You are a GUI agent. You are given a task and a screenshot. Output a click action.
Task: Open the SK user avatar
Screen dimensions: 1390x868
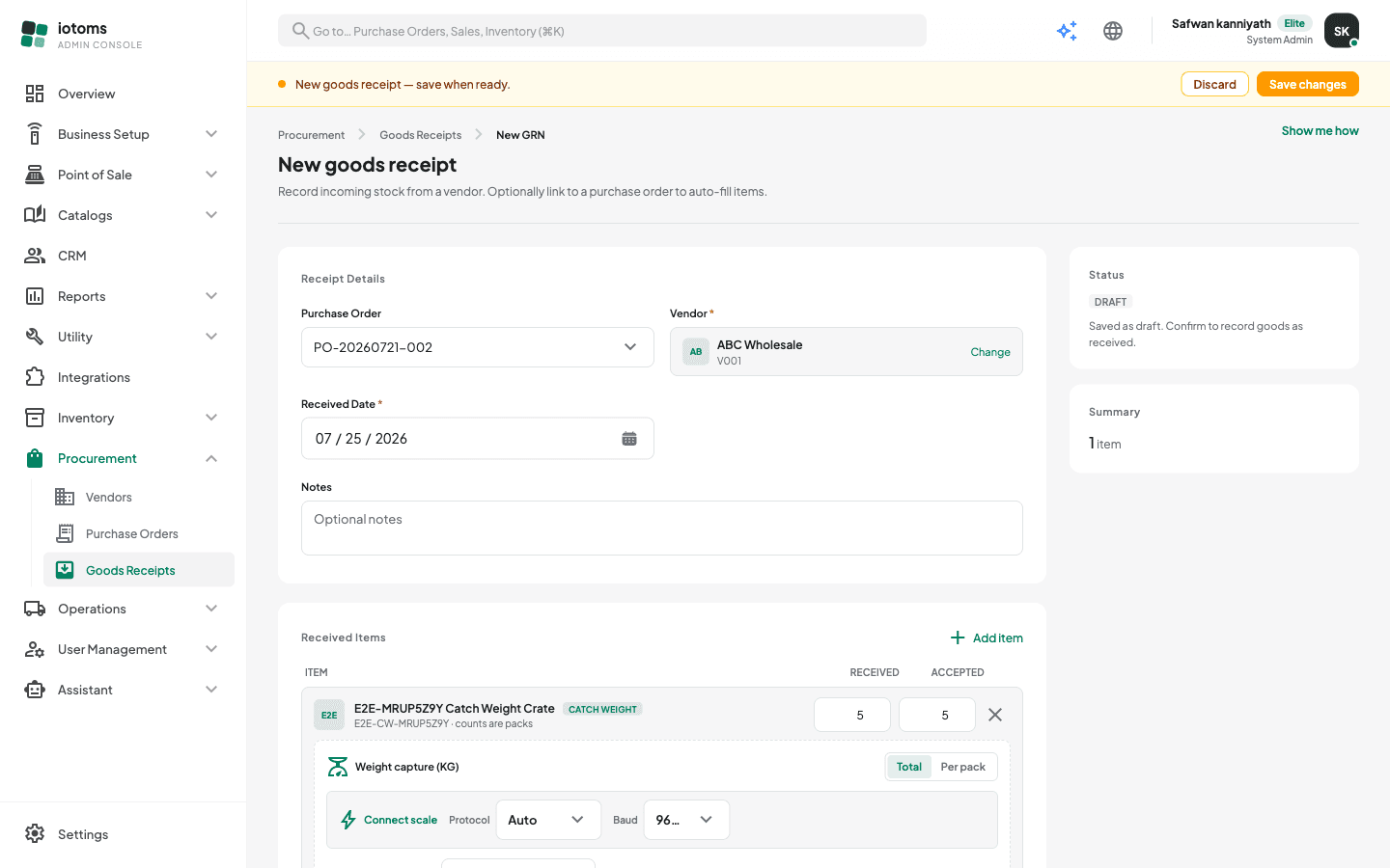coord(1342,31)
